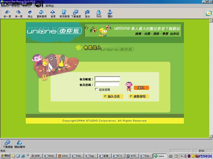The image size is (213, 159).
Task: Open 下載進度 download progress icon
Action: click(x=76, y=14)
